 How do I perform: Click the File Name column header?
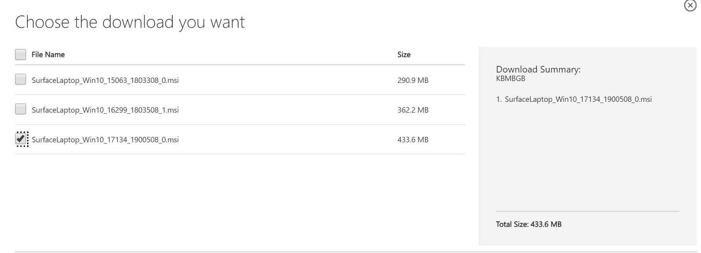pyautogui.click(x=48, y=54)
